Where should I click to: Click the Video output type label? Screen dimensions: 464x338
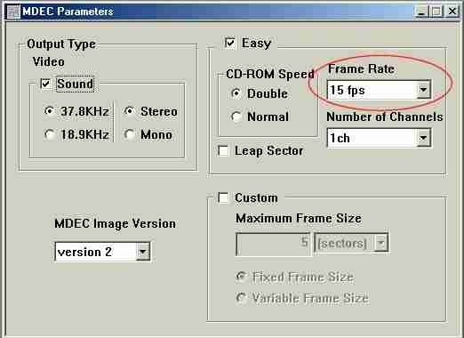point(49,61)
